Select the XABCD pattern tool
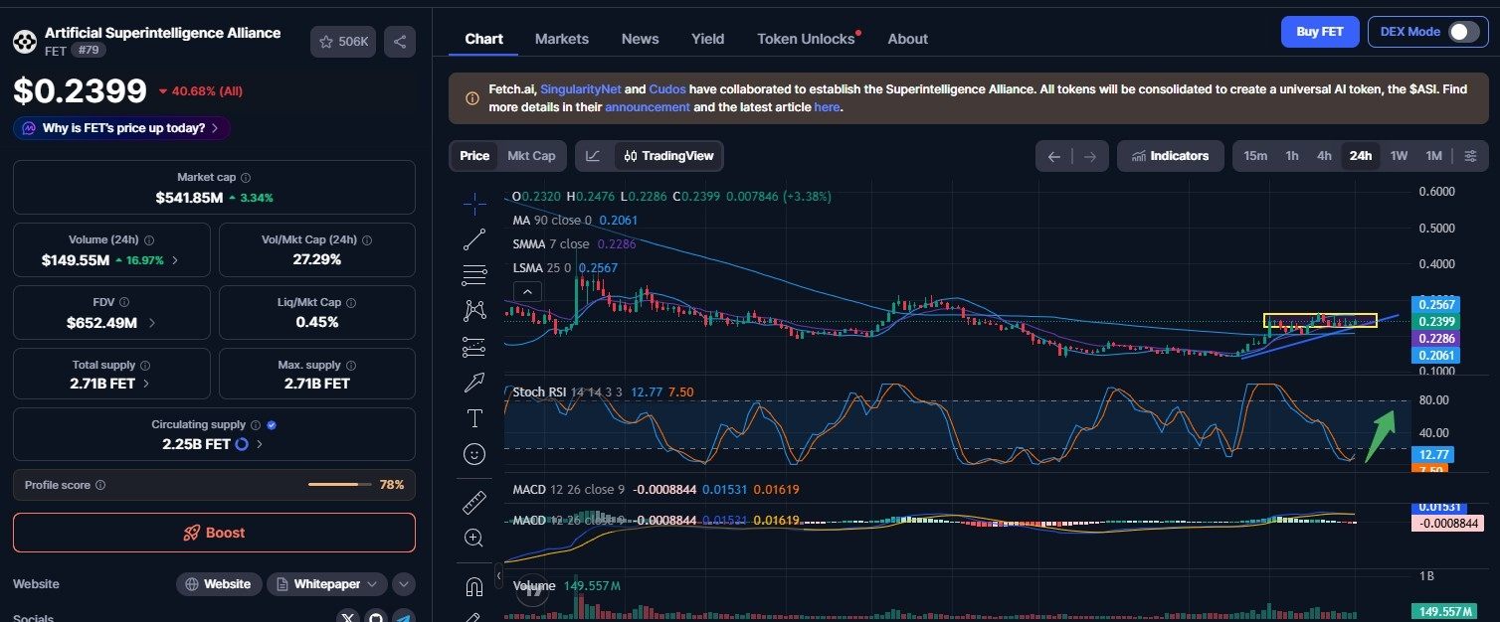Screen dimensions: 1500x622 tap(474, 311)
